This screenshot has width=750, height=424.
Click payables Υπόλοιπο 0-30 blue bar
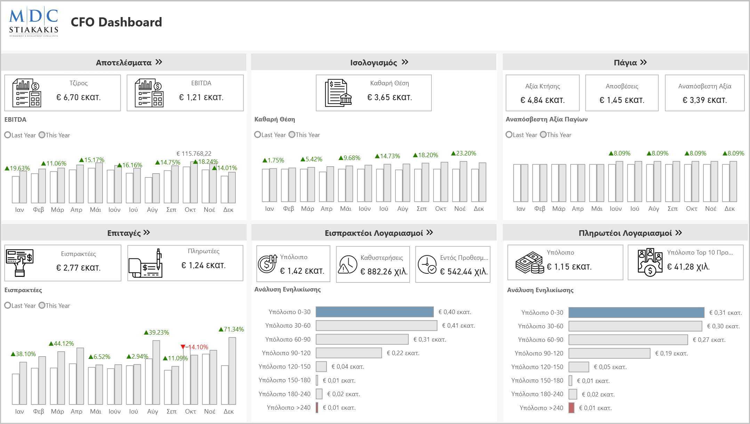636,312
